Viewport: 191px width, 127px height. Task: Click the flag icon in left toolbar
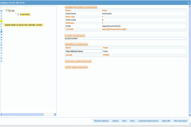coord(2,45)
